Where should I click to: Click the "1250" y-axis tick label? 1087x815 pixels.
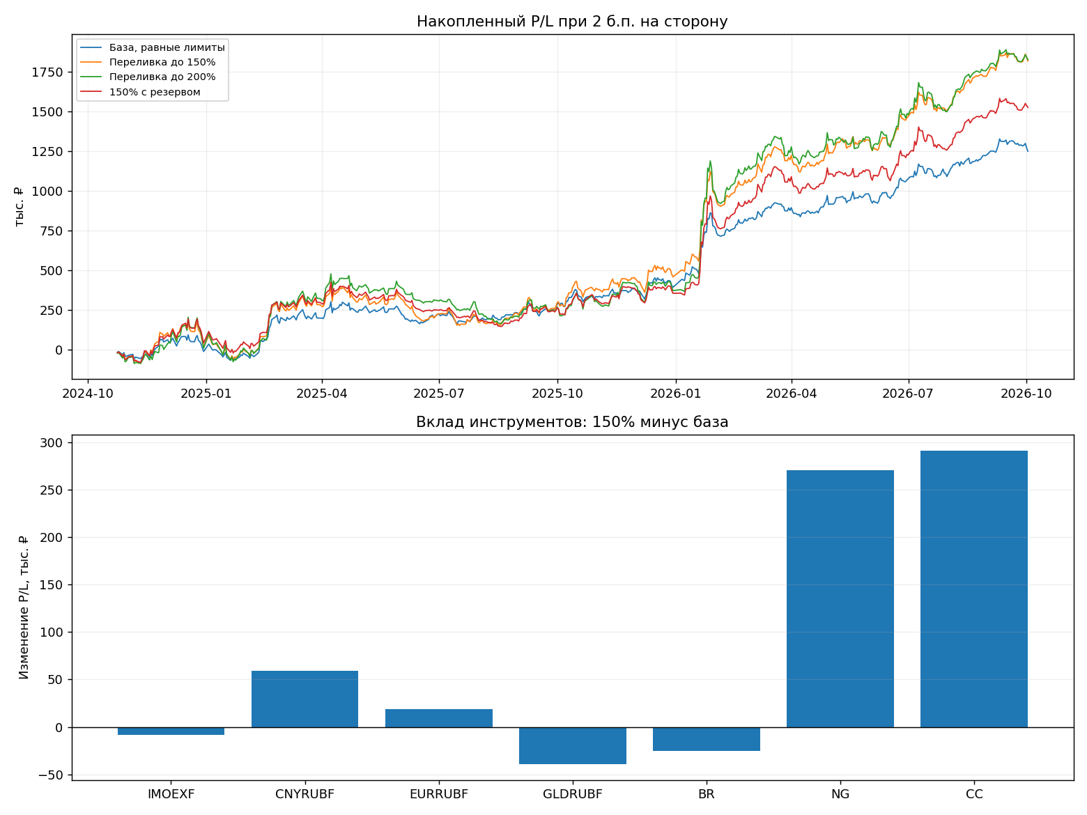[47, 152]
